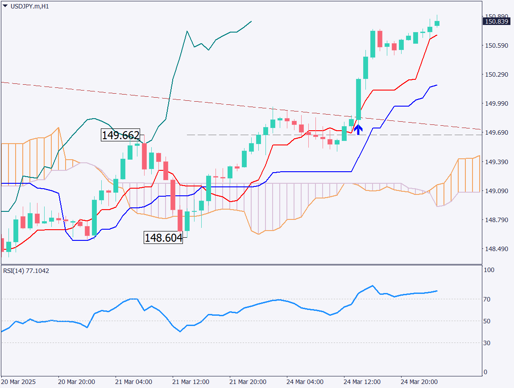Image resolution: width=514 pixels, height=388 pixels.
Task: Click the triangle arrow beside USDJPY.m,H1
Action: 5,6
